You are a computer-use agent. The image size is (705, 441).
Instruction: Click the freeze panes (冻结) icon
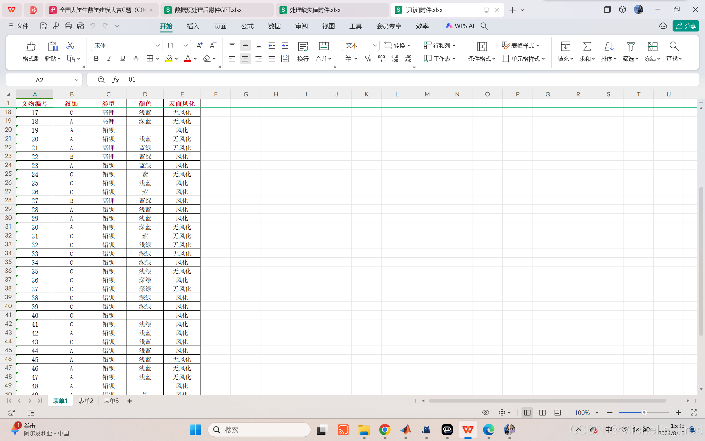pos(652,47)
